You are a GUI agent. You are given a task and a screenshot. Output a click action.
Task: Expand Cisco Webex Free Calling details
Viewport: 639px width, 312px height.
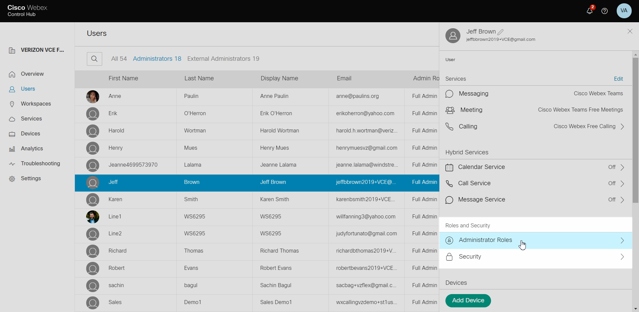622,126
